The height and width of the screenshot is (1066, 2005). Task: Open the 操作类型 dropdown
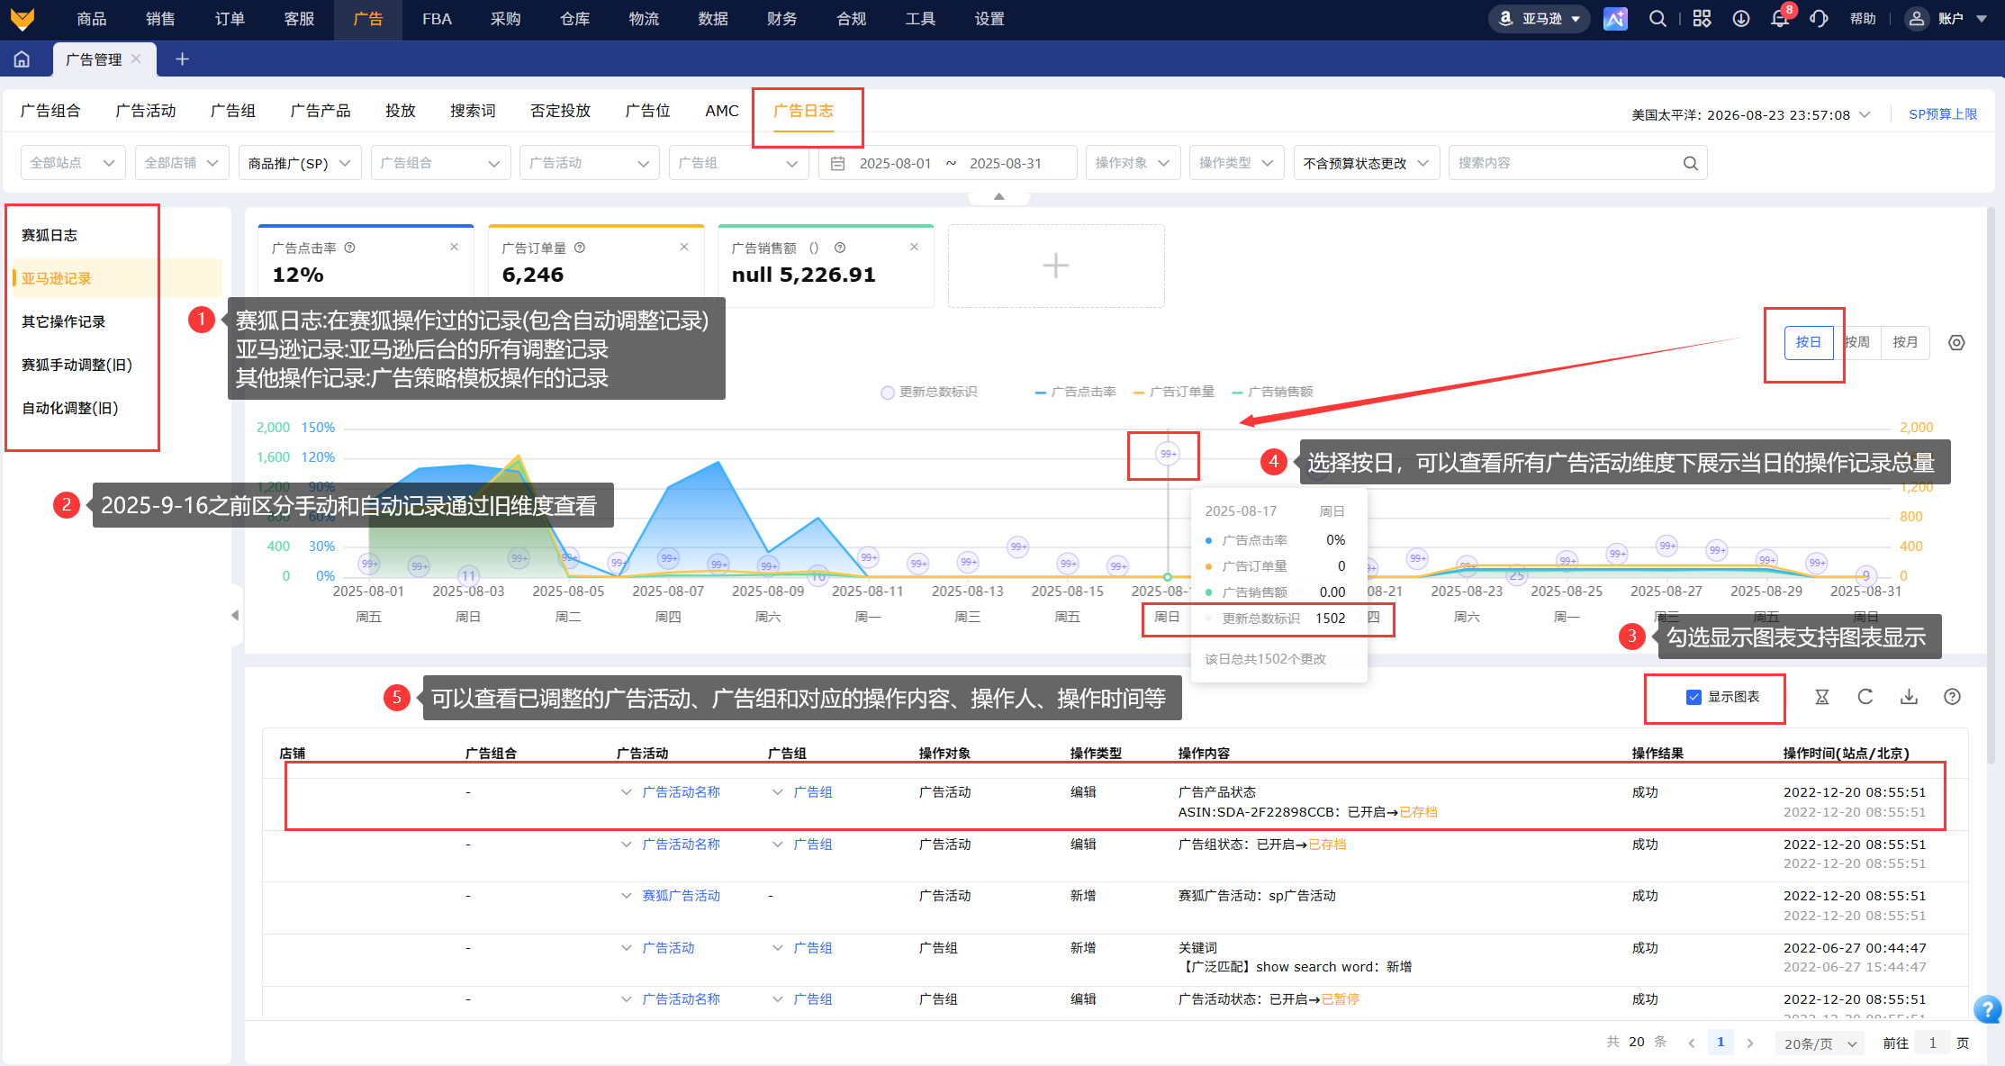pyautogui.click(x=1236, y=163)
